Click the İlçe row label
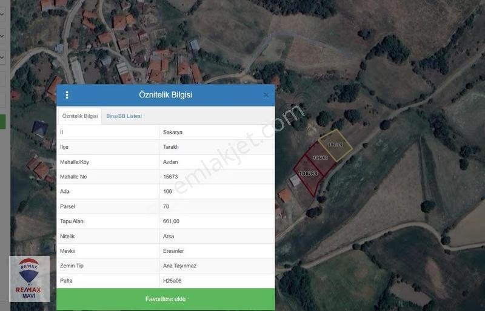 coord(64,147)
